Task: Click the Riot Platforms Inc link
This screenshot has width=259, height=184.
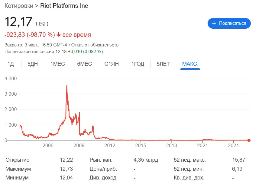Action: tap(64, 6)
